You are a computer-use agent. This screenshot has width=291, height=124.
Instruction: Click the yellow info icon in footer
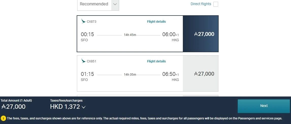[x=3, y=118]
